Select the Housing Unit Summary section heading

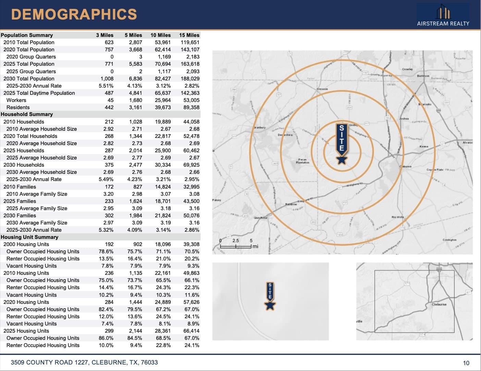click(x=29, y=237)
